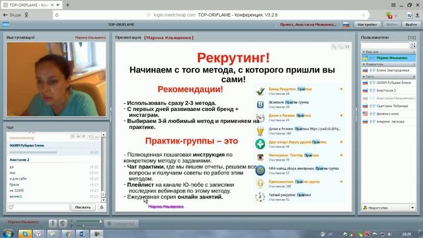Select user Марина Ильяшенко in users list
423x238 pixels.
(389, 58)
